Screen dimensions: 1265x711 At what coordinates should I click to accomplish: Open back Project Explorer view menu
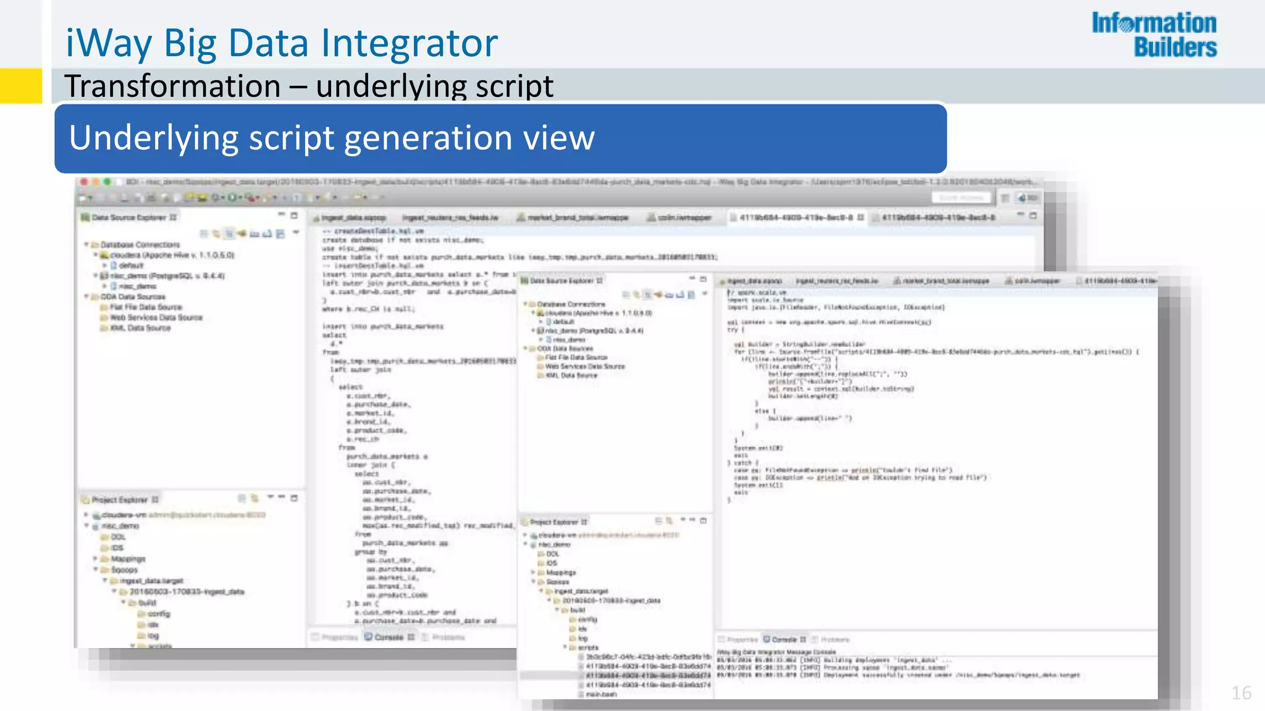[271, 497]
